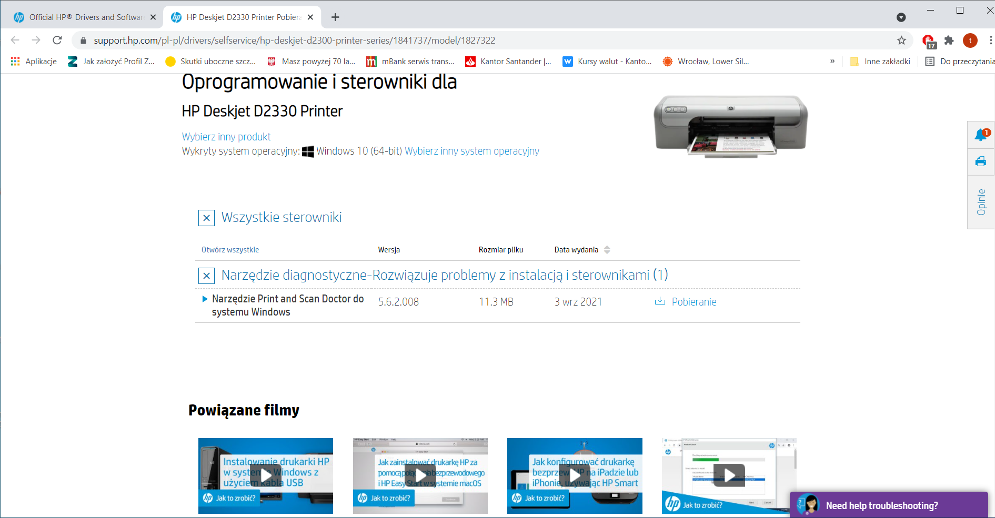Open the Jak założyć Profil Z... bookmark

click(111, 62)
